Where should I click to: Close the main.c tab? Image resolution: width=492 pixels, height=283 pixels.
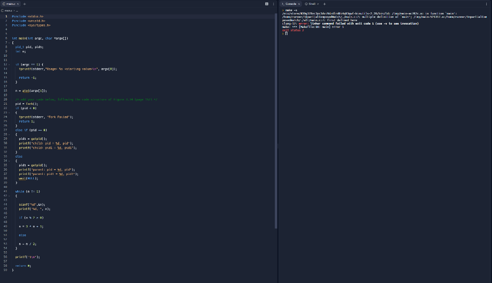(x=18, y=4)
